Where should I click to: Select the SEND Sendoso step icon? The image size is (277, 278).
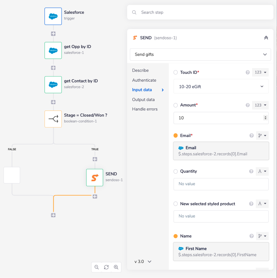click(95, 177)
